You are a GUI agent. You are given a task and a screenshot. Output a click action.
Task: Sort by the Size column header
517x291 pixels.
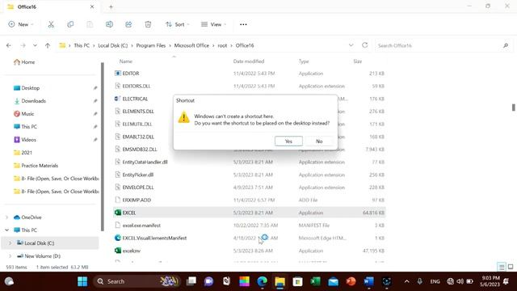pos(357,61)
